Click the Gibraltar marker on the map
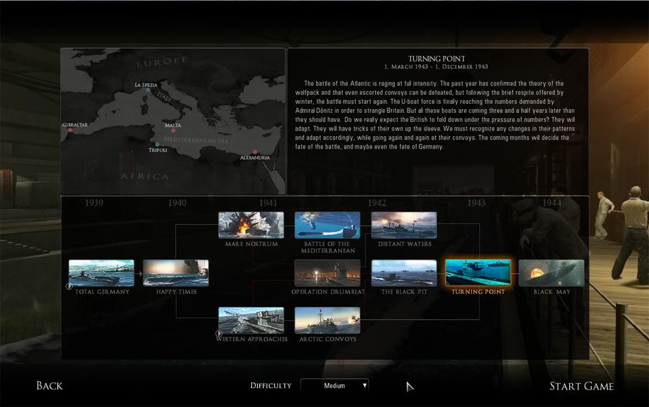 70,130
